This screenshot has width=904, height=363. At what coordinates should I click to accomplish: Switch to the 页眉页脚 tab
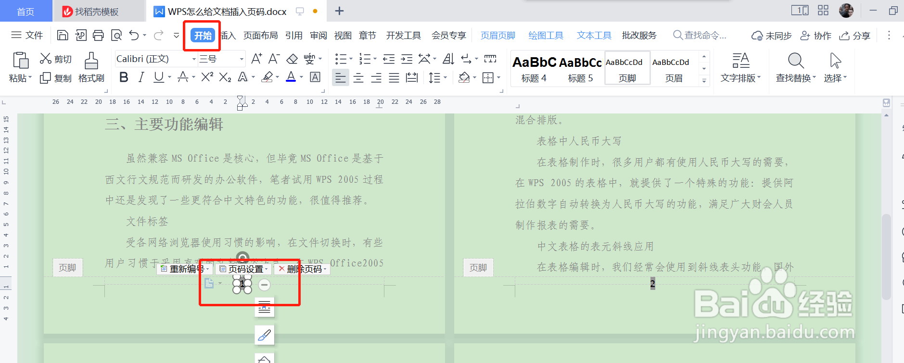pos(497,35)
